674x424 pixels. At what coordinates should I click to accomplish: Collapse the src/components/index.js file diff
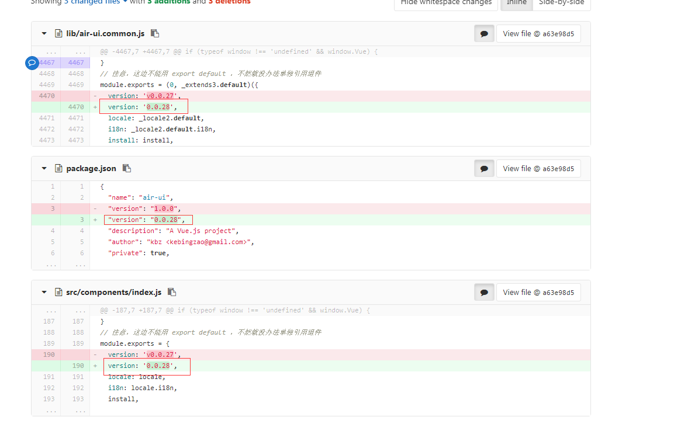tap(44, 292)
